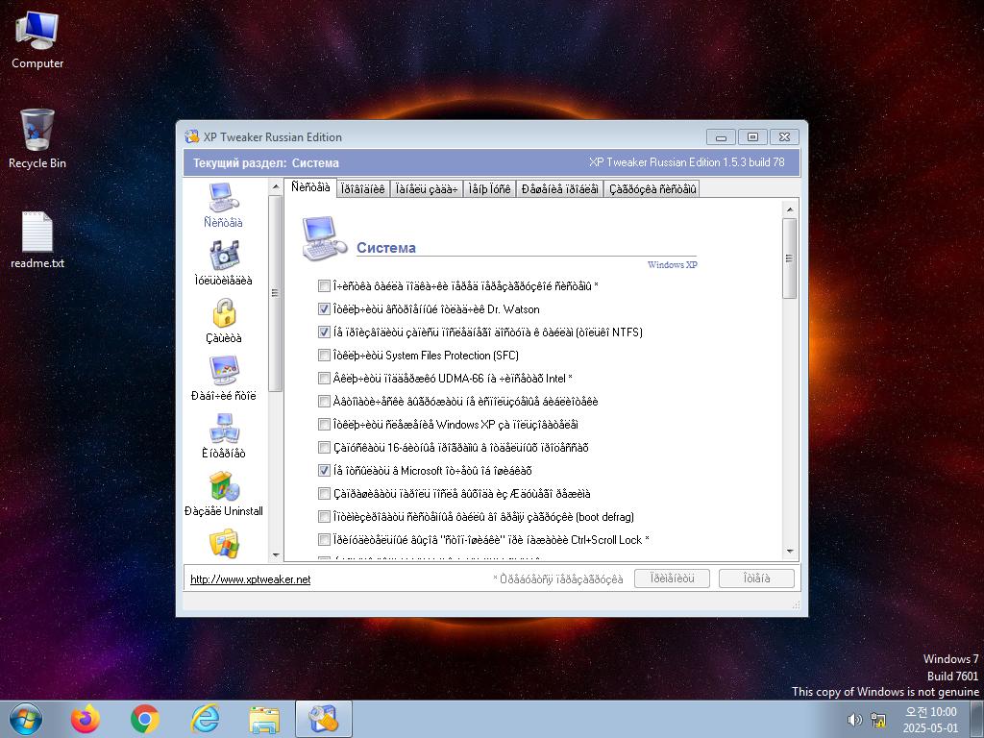Image resolution: width=984 pixels, height=738 pixels.
Task: Check the boot defrag option checkbox
Action: (324, 516)
